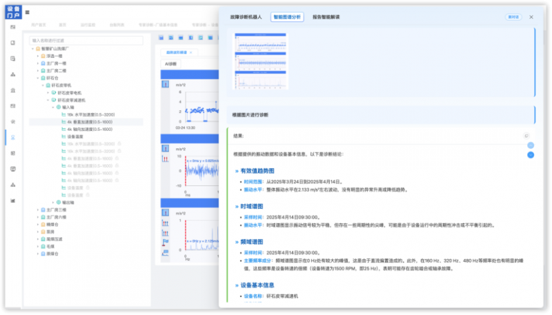Viewport: 552px width, 315px height.
Task: Open the hamburger menu beside the logo
Action: click(27, 12)
